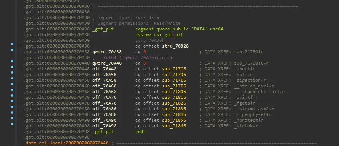Collapse the fold chevron at stru_70828 line
339x146 pixels.
(20, 46)
